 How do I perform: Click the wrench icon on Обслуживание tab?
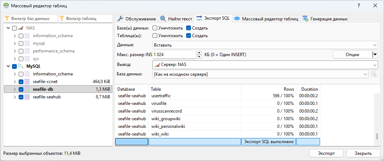120,19
